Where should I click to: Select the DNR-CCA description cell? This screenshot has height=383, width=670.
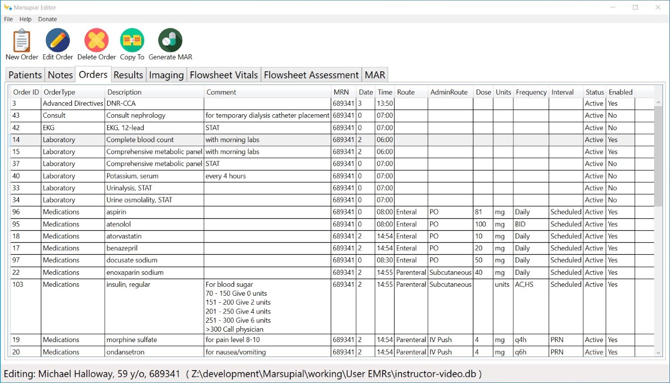tap(155, 104)
